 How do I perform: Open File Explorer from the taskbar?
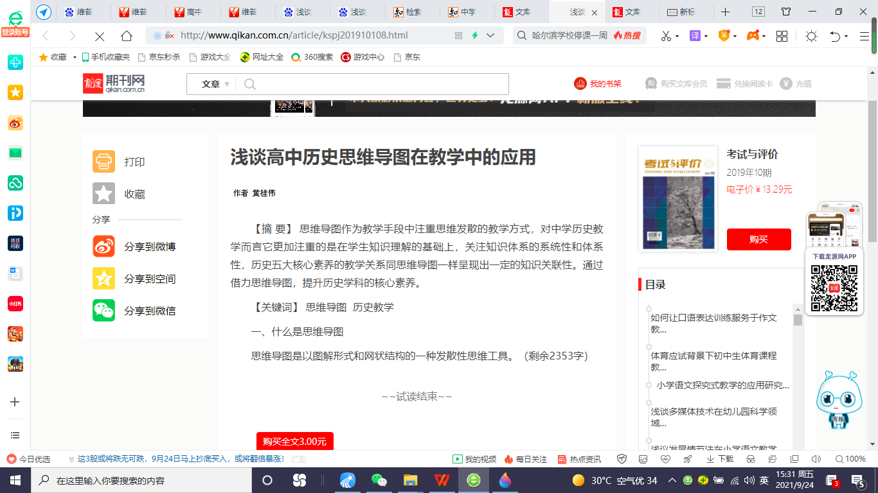[x=411, y=480]
